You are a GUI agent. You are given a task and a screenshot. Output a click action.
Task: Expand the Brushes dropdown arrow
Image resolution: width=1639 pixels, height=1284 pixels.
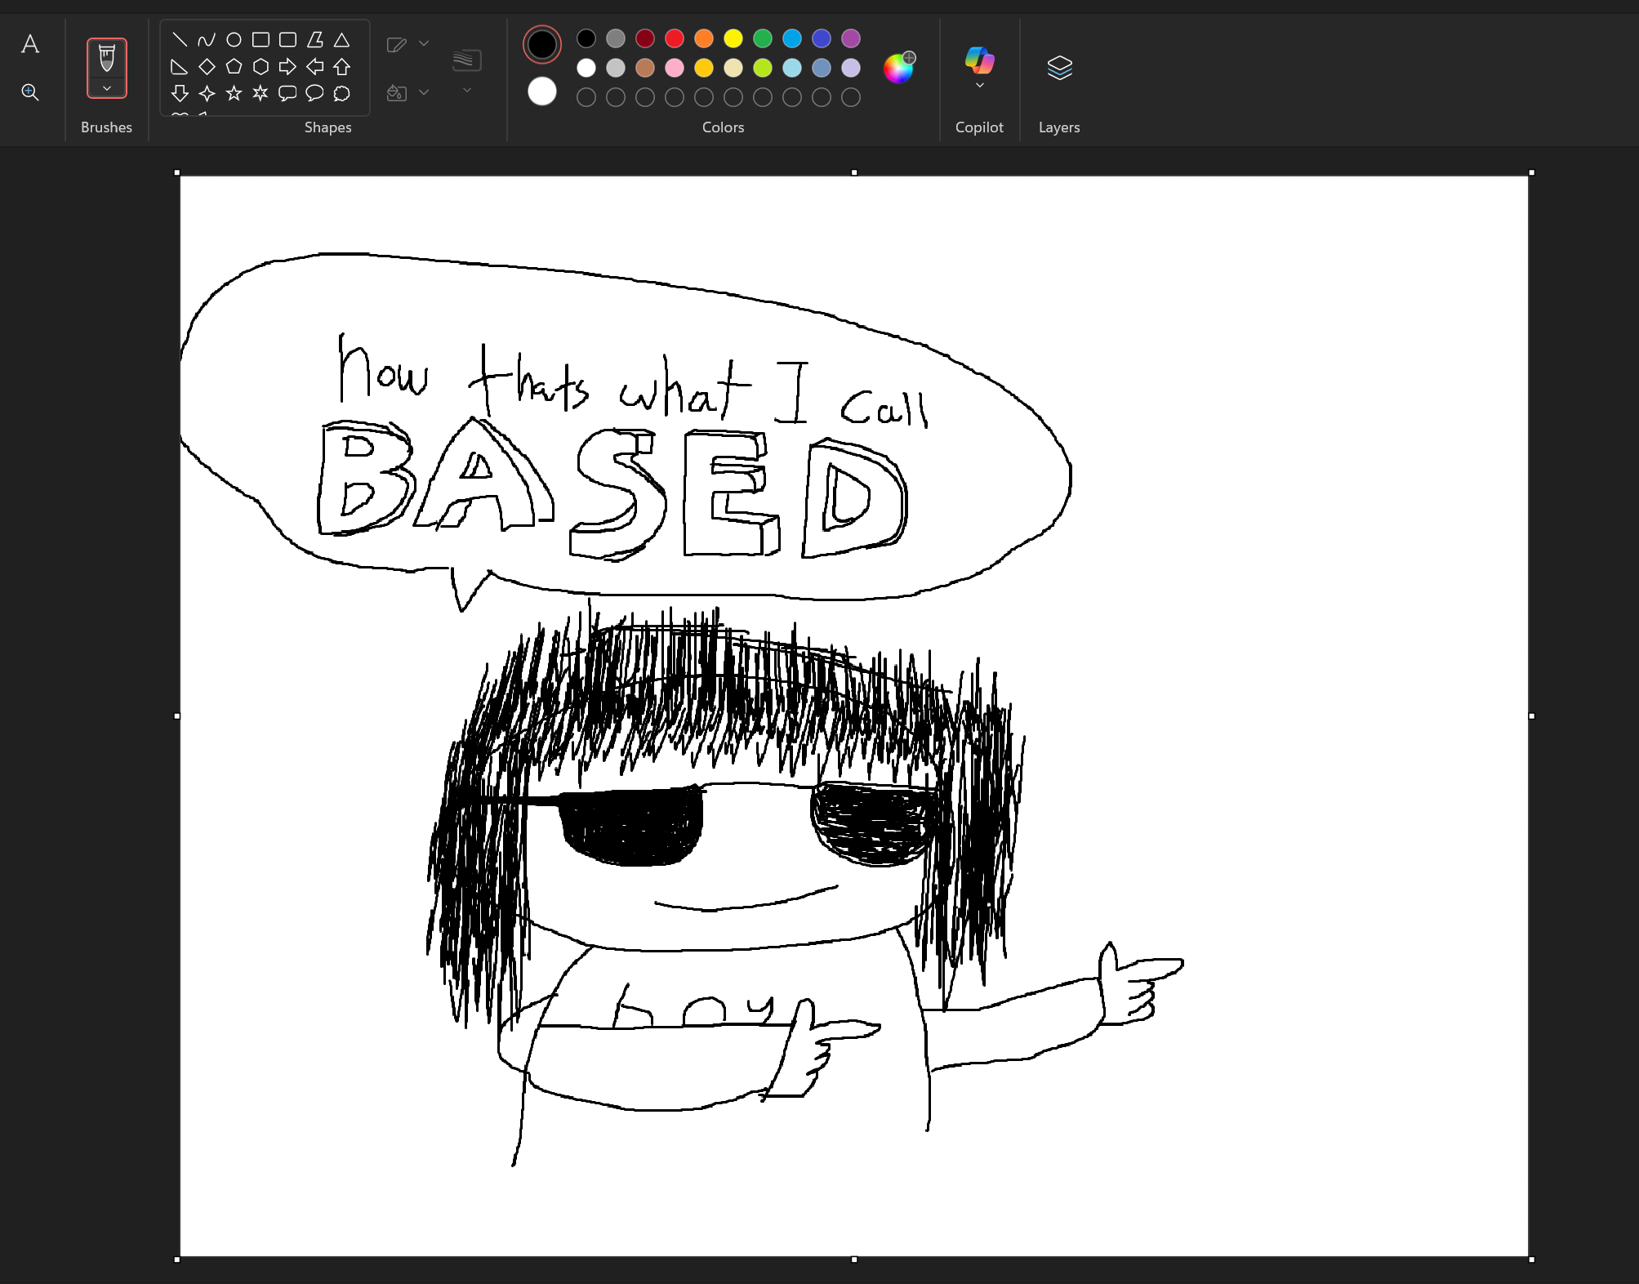pos(107,88)
